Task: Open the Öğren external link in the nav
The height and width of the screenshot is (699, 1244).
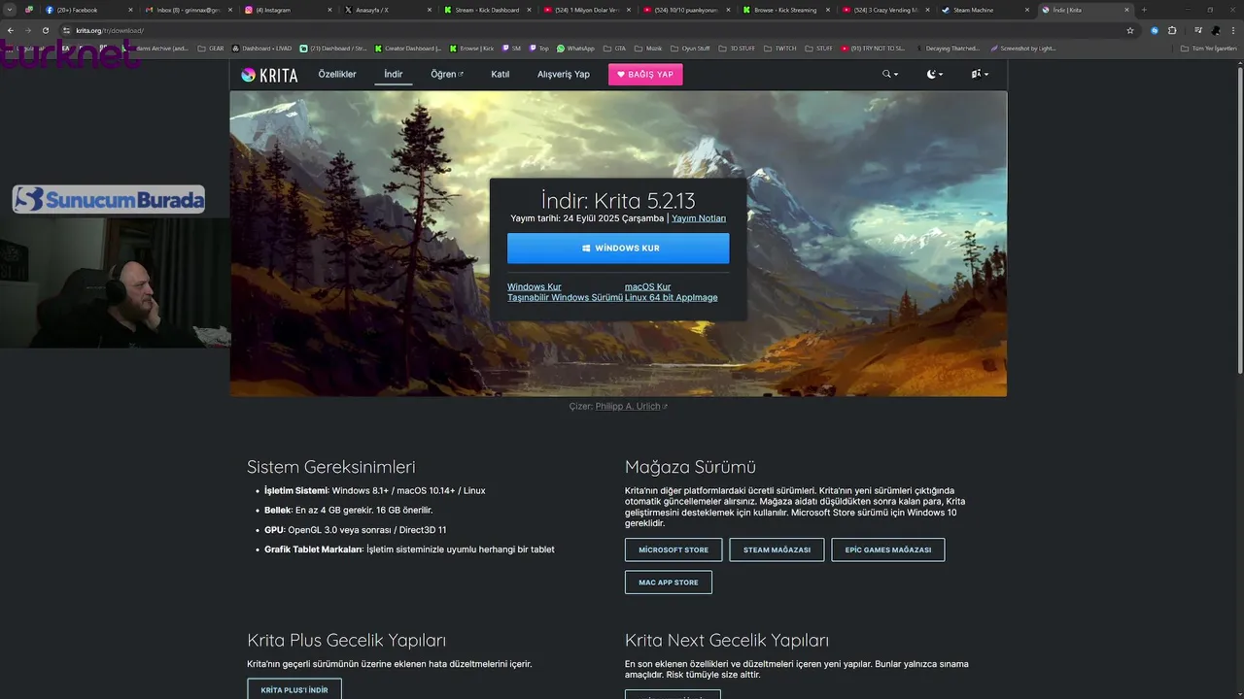Action: click(447, 75)
